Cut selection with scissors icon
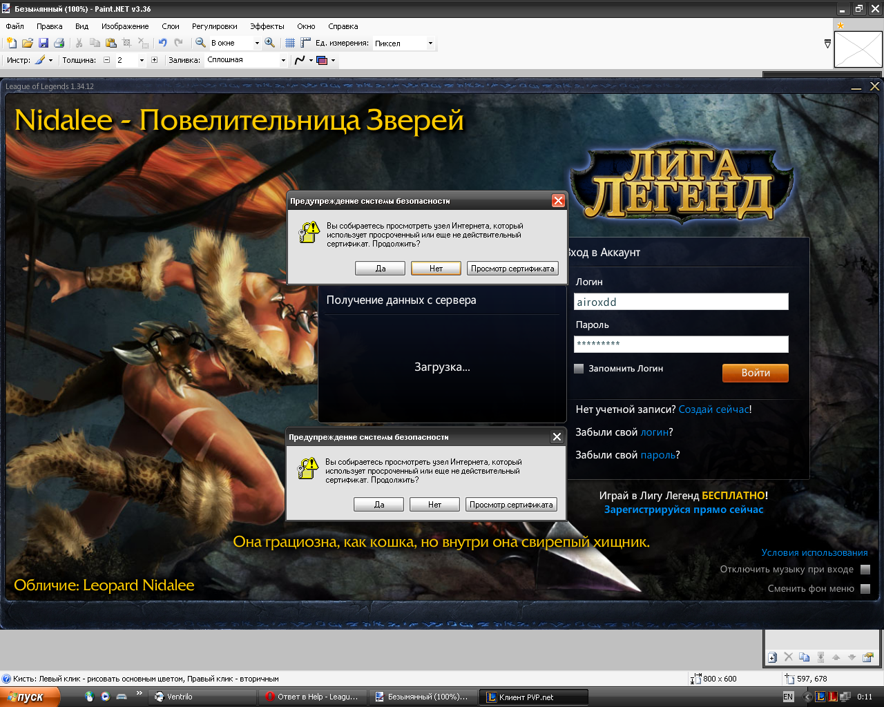This screenshot has width=884, height=707. (x=79, y=43)
